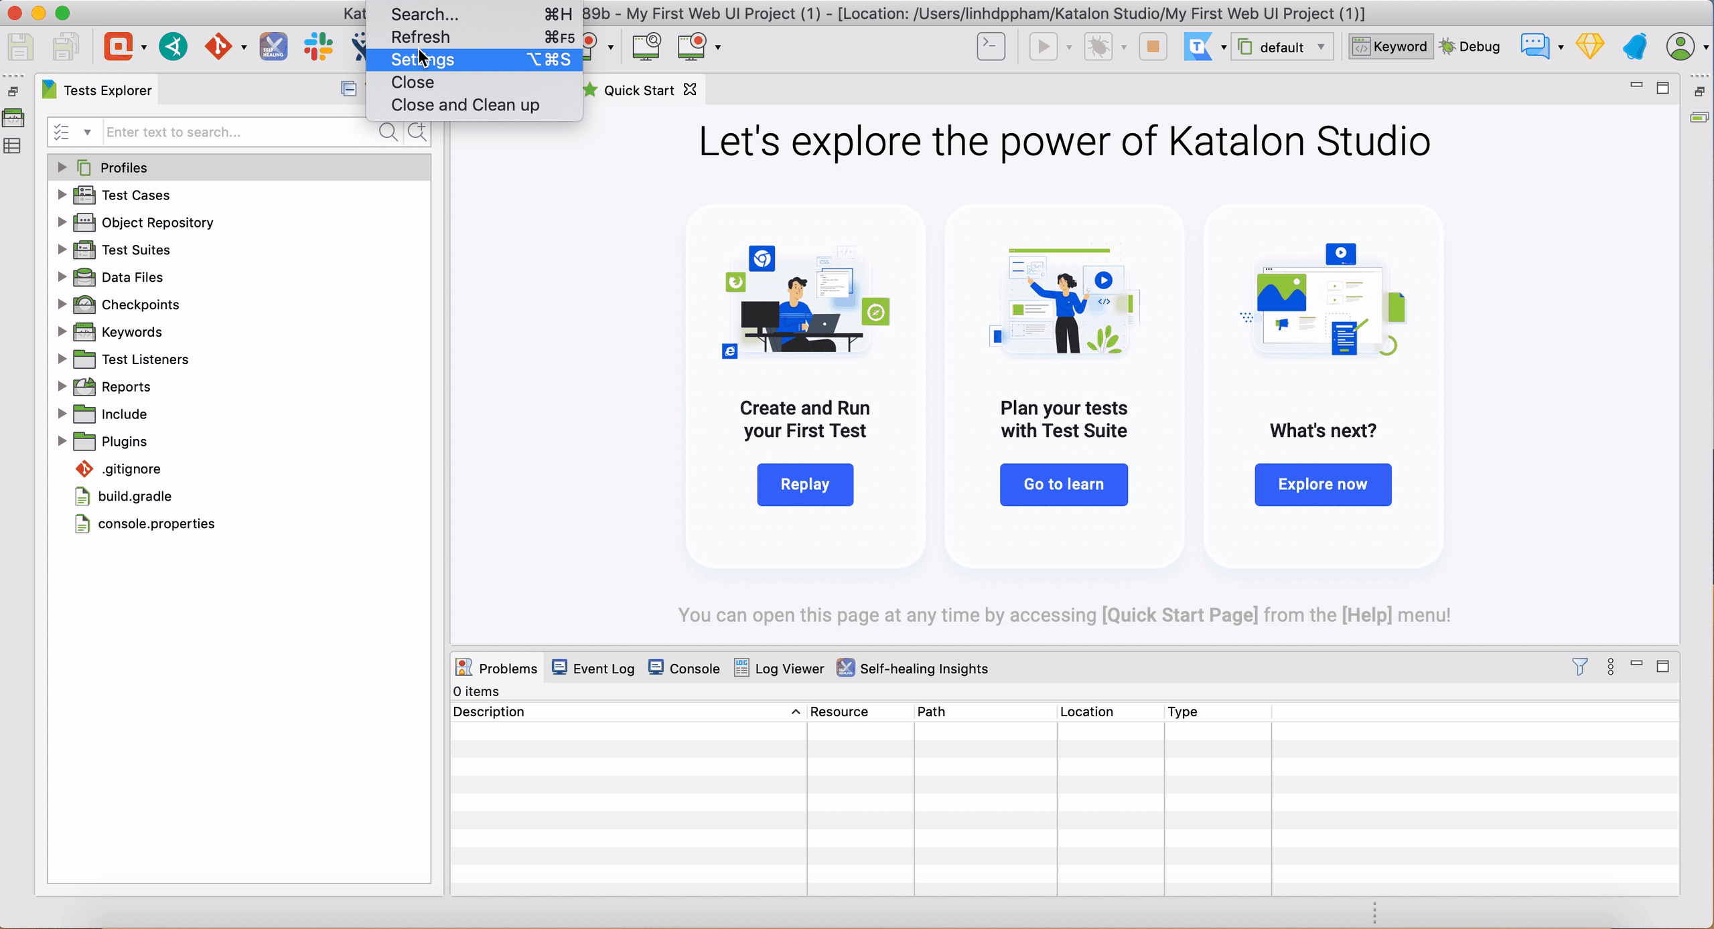
Task: Click Go to learn in Test Suite card
Action: (1064, 484)
